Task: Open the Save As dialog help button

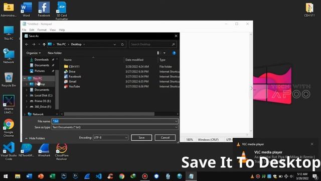Action: [x=174, y=53]
